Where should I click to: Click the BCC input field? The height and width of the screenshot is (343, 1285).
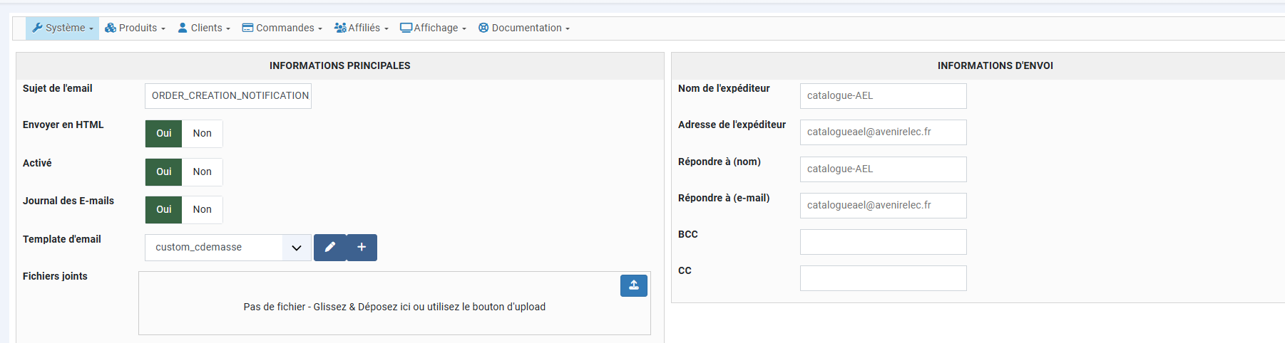coord(883,242)
